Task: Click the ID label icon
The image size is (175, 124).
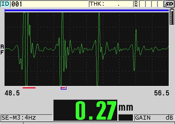Action: (5, 4)
